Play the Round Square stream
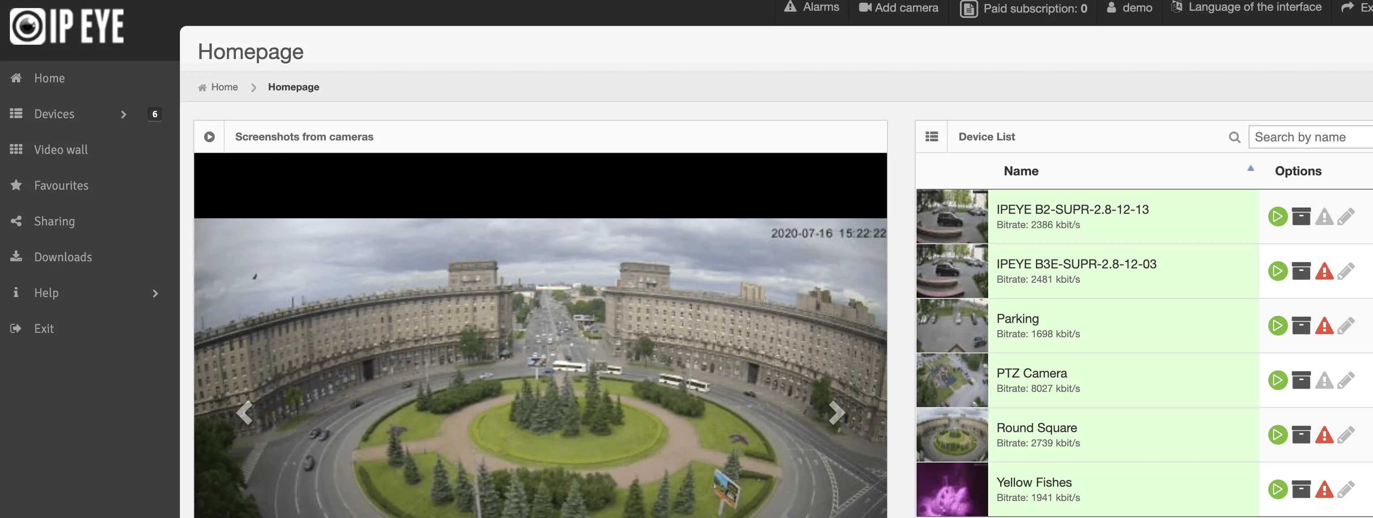 pos(1278,435)
